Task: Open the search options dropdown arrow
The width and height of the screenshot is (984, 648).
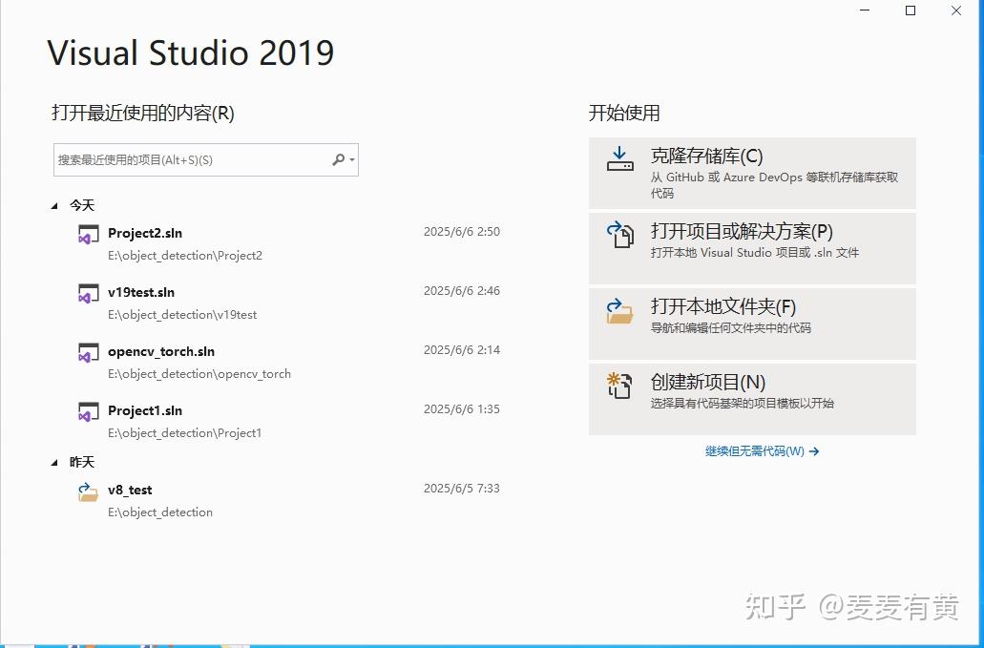Action: 351,159
